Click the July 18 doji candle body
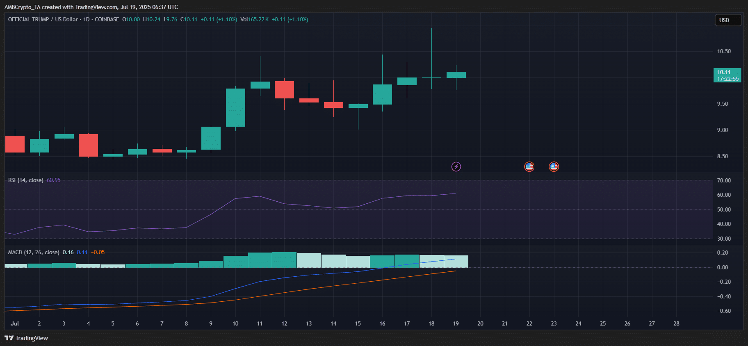The image size is (748, 346). pyautogui.click(x=431, y=77)
